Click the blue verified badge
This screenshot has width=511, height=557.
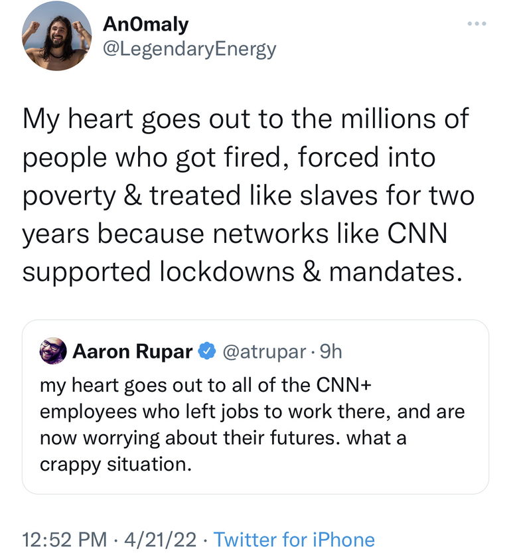tap(208, 351)
